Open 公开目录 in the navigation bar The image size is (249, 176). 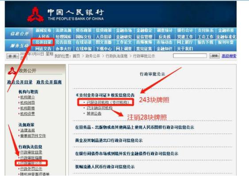coord(43,42)
